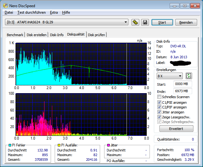This screenshot has height=167, width=203.
Task: Click the Start button
Action: click(x=162, y=22)
